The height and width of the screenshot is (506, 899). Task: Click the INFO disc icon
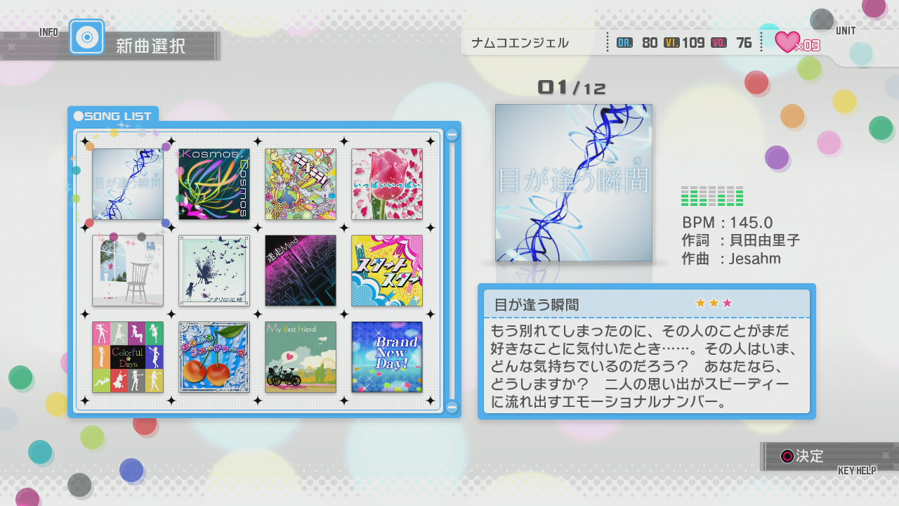coord(87,37)
